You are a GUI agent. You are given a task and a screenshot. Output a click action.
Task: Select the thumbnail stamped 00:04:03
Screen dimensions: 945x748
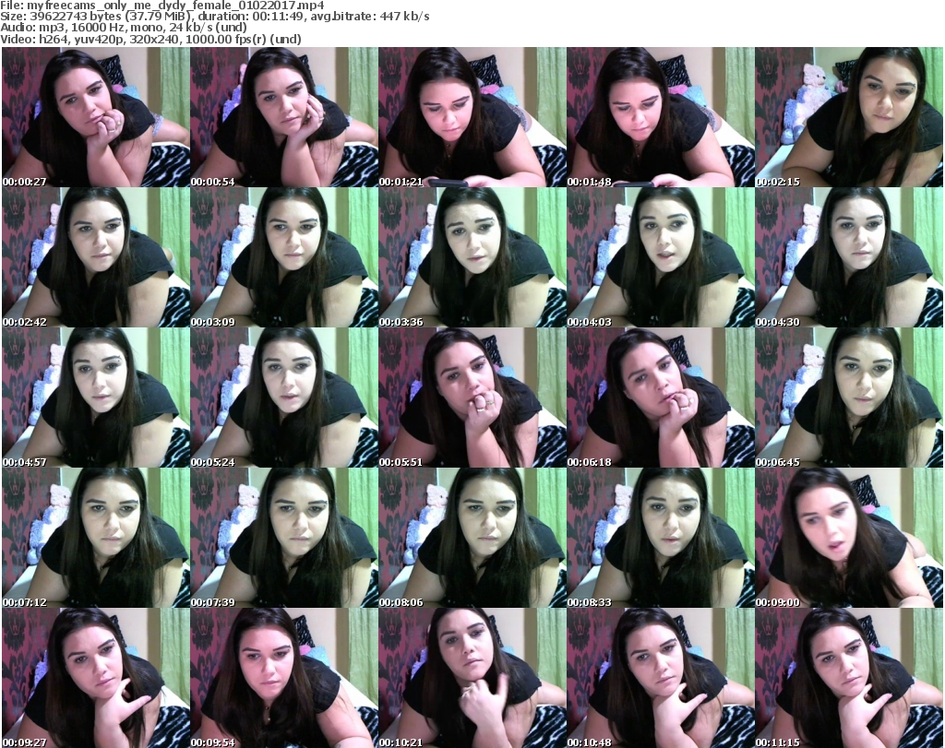pyautogui.click(x=660, y=257)
